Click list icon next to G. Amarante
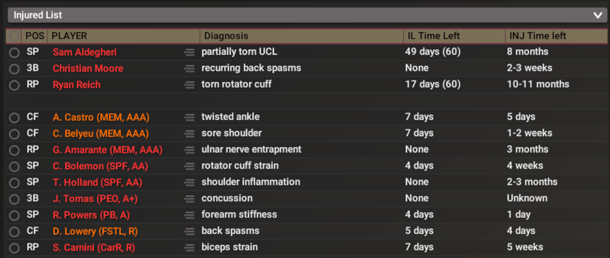610x258 pixels. pyautogui.click(x=189, y=150)
